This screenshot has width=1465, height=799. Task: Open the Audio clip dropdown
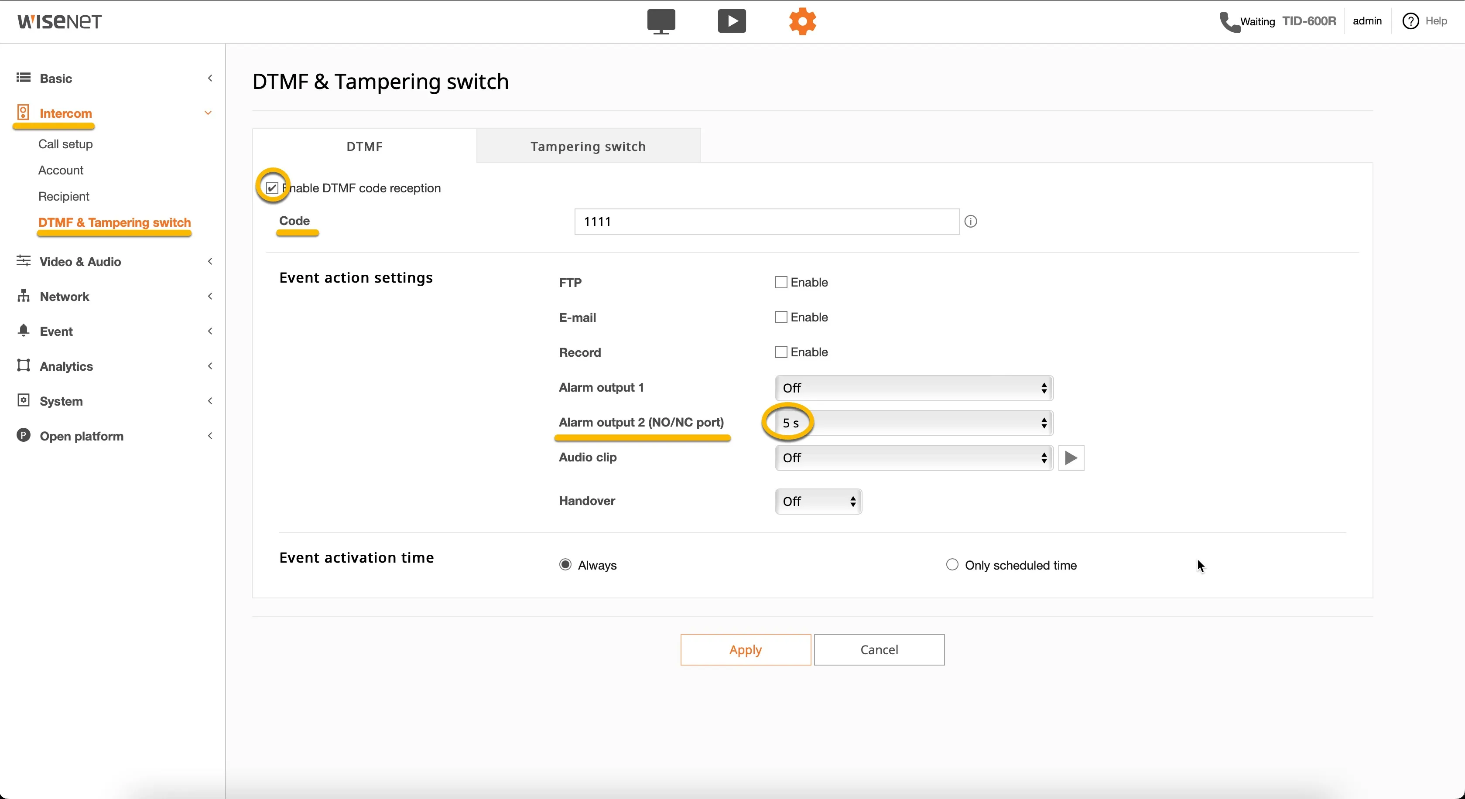pos(914,458)
